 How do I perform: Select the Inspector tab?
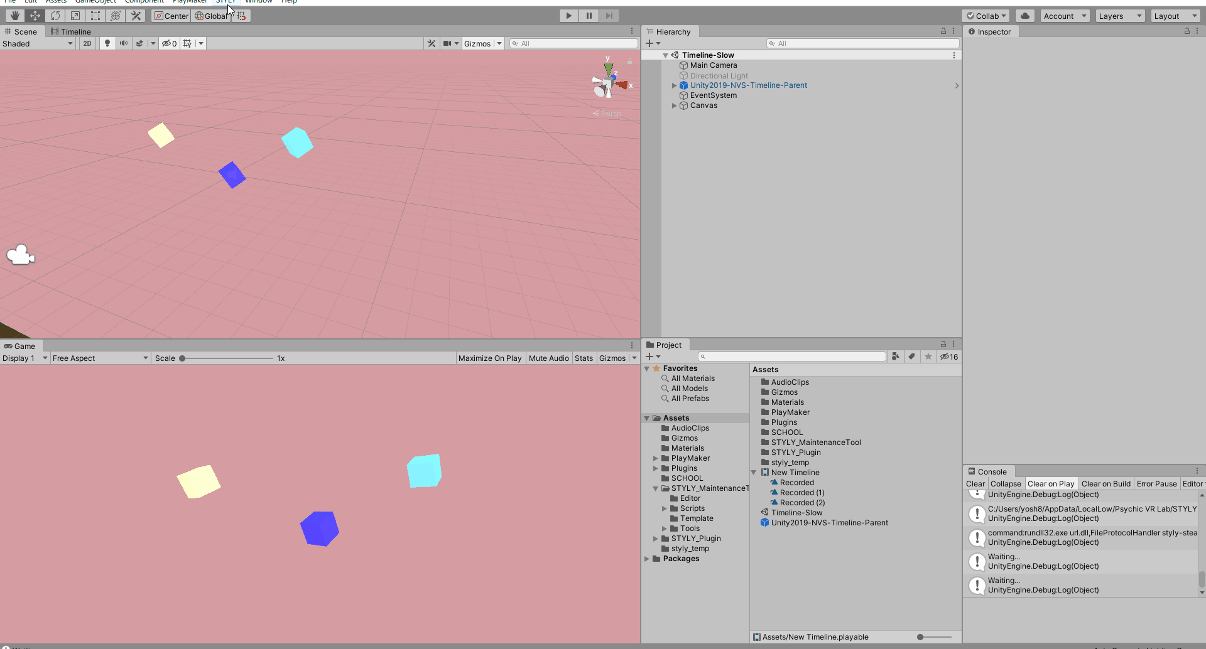tap(990, 31)
